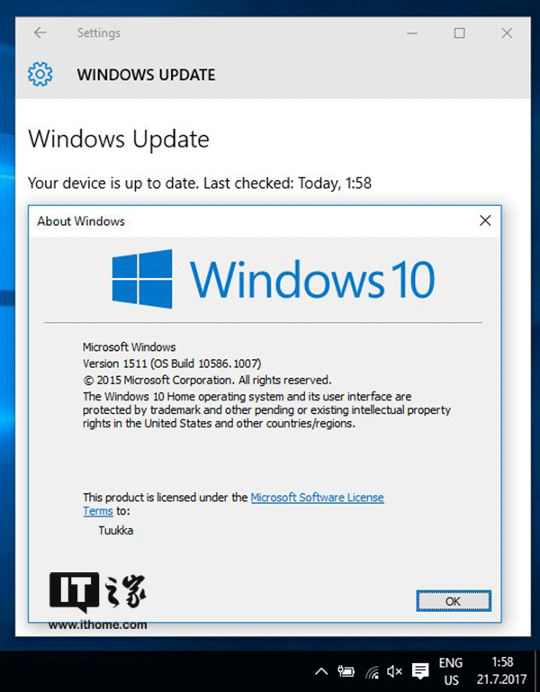Image resolution: width=540 pixels, height=692 pixels.
Task: Open the Wi-Fi network tray icon
Action: (372, 671)
